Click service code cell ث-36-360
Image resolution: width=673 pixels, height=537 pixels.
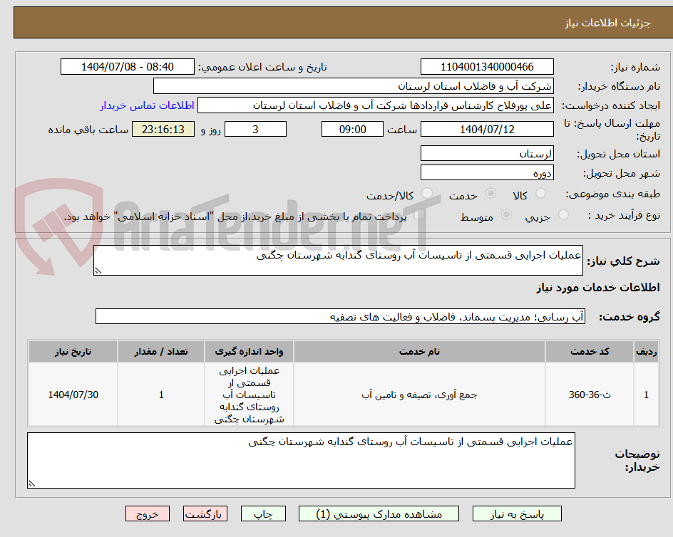point(590,395)
